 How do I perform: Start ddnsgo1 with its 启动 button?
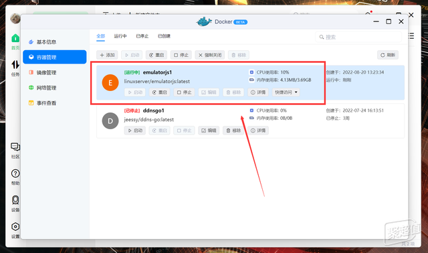tap(135, 131)
